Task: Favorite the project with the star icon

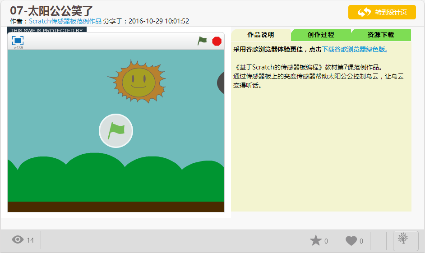Action: (x=316, y=241)
